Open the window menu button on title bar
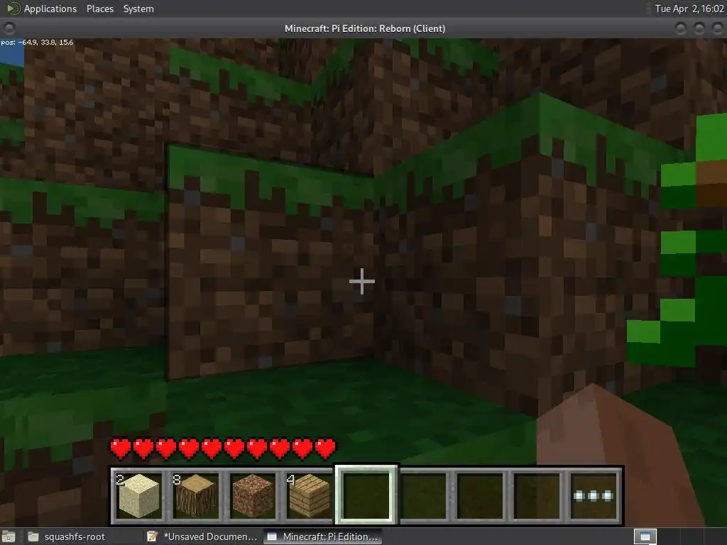The width and height of the screenshot is (727, 545). tap(9, 28)
